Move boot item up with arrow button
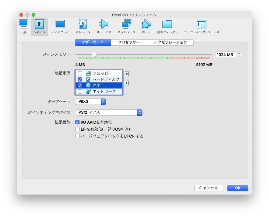 127,74
